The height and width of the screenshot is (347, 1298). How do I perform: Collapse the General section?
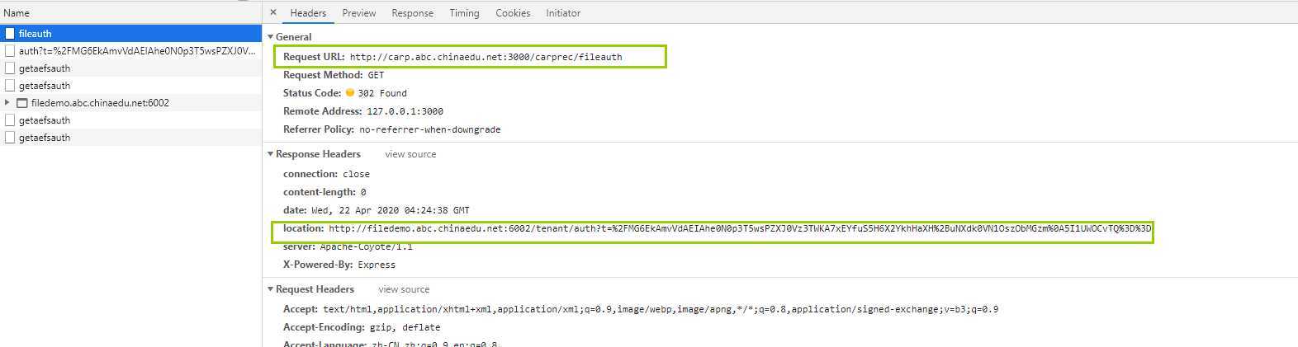pos(271,37)
